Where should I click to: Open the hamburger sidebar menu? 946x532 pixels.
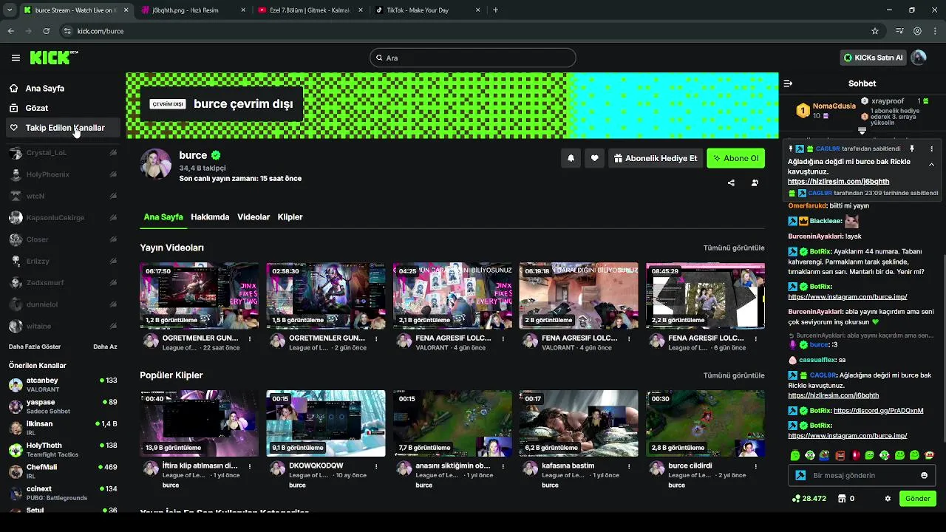16,58
